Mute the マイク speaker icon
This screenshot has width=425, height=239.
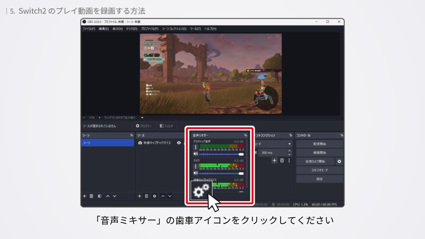[x=196, y=173]
